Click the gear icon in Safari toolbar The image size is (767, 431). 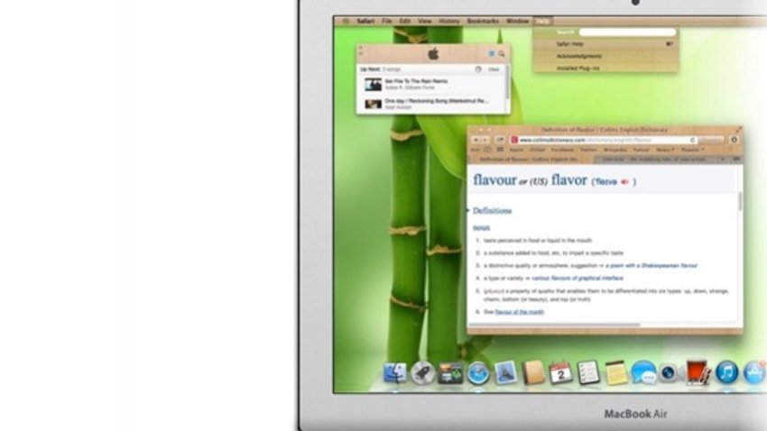(x=734, y=140)
